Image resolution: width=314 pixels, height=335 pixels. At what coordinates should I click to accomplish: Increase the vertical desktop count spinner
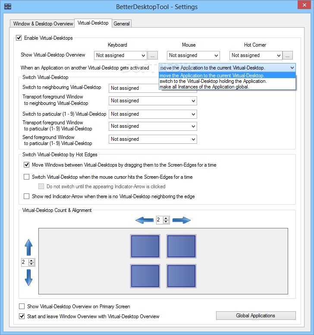pyautogui.click(x=31, y=261)
